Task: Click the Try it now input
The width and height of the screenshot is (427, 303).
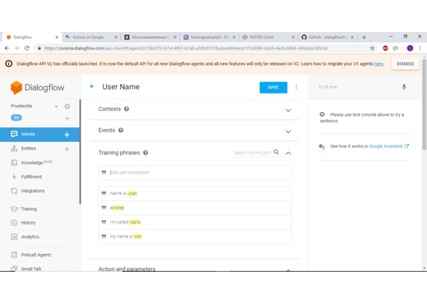Action: [x=357, y=87]
